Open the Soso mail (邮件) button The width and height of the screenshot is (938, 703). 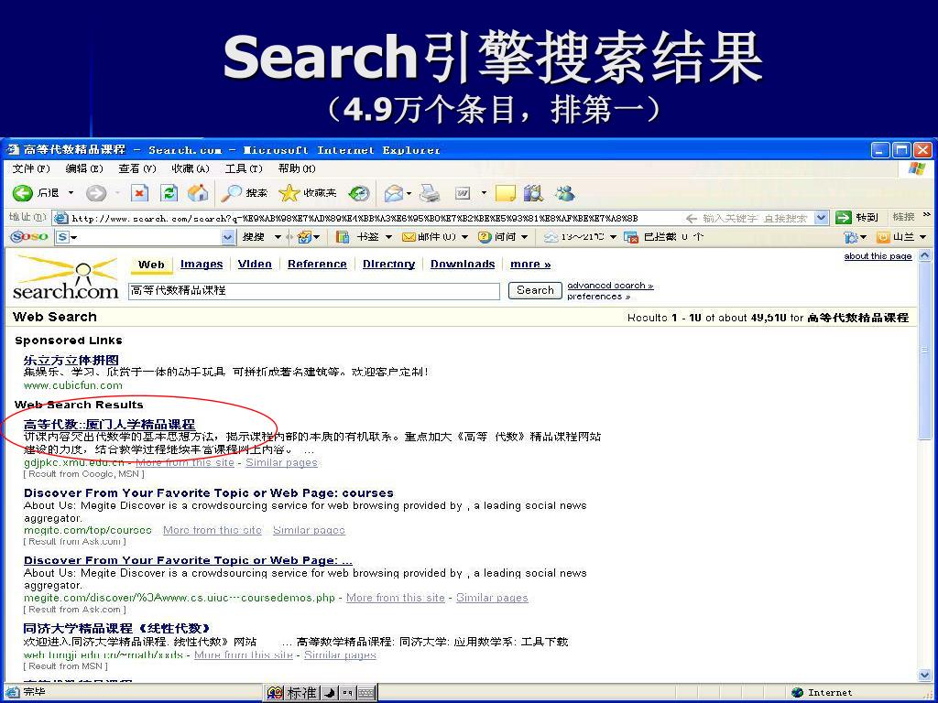click(x=431, y=237)
